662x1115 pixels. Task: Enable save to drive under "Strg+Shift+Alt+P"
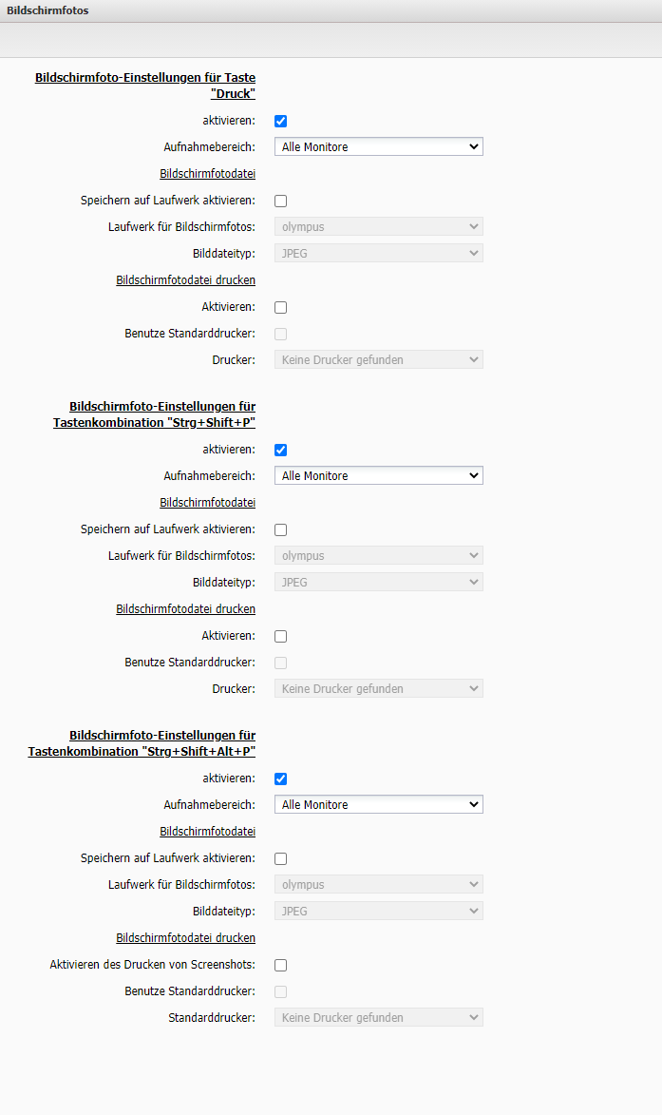280,858
